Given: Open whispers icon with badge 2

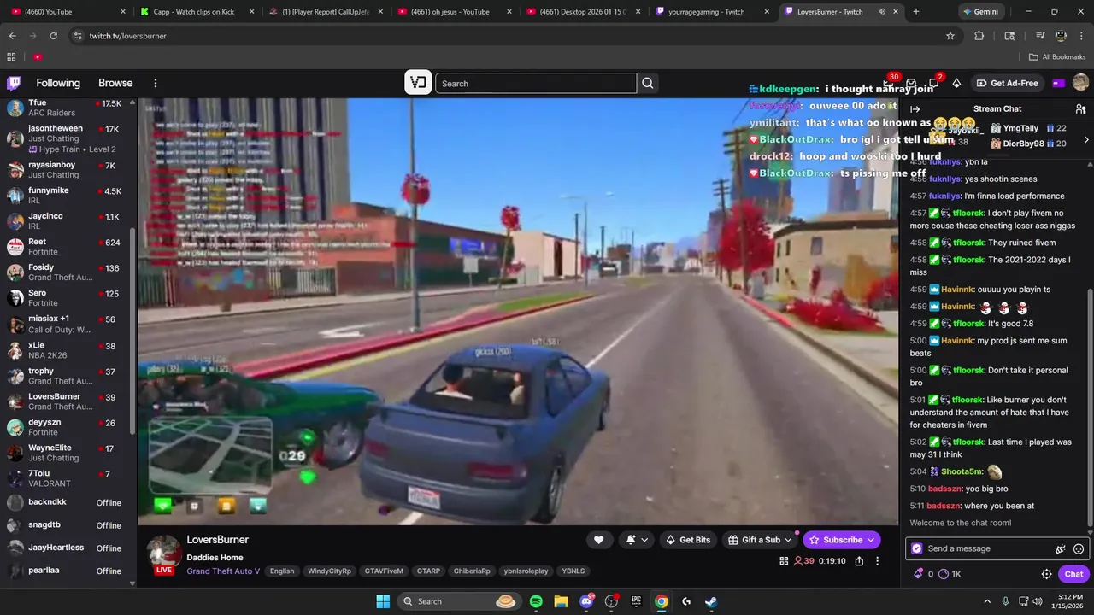Looking at the screenshot, I should pos(933,83).
